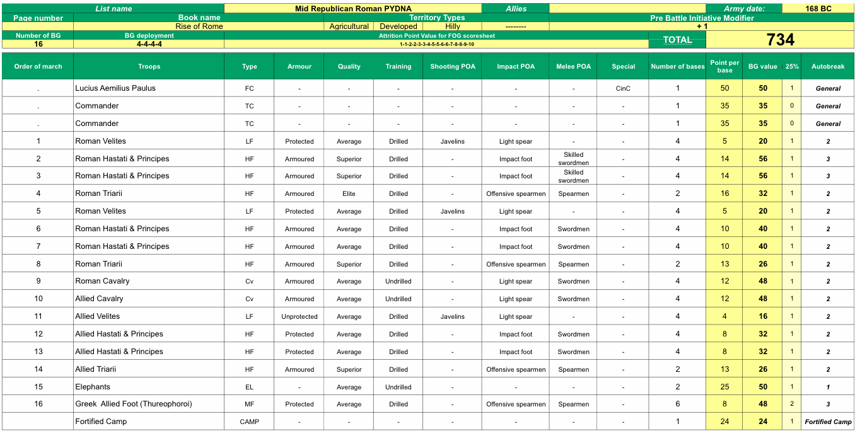855x431 pixels.
Task: Select the 'MF' type cell
Action: 250,404
